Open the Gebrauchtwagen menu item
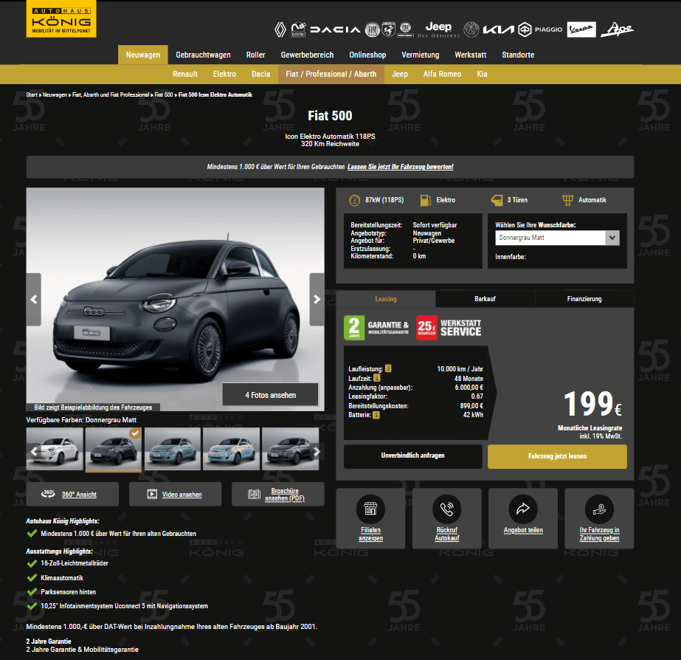The height and width of the screenshot is (660, 681). [203, 55]
